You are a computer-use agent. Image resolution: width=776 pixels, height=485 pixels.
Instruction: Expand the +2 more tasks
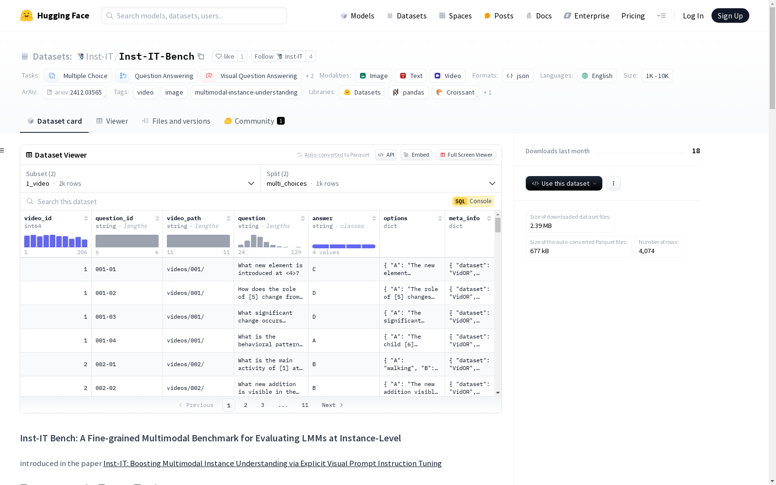click(309, 76)
